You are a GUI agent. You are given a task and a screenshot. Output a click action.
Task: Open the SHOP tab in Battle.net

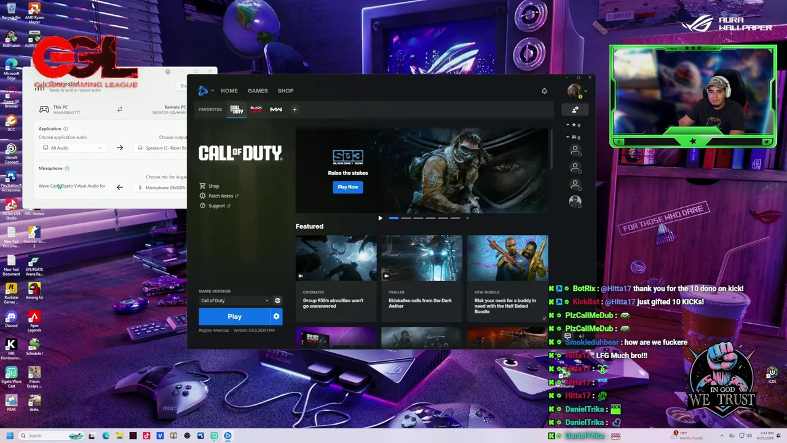point(285,91)
